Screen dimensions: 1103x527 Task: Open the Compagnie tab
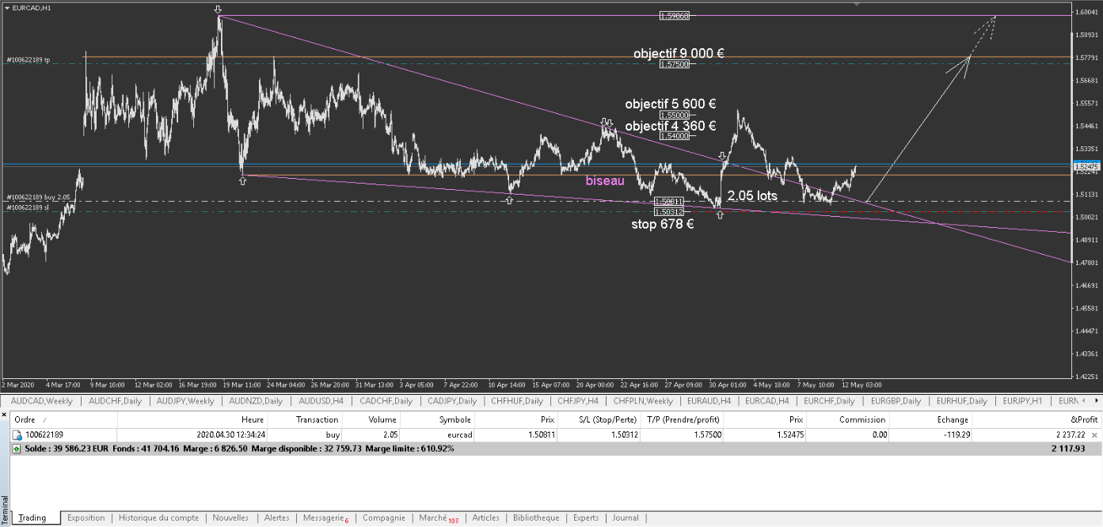point(384,518)
